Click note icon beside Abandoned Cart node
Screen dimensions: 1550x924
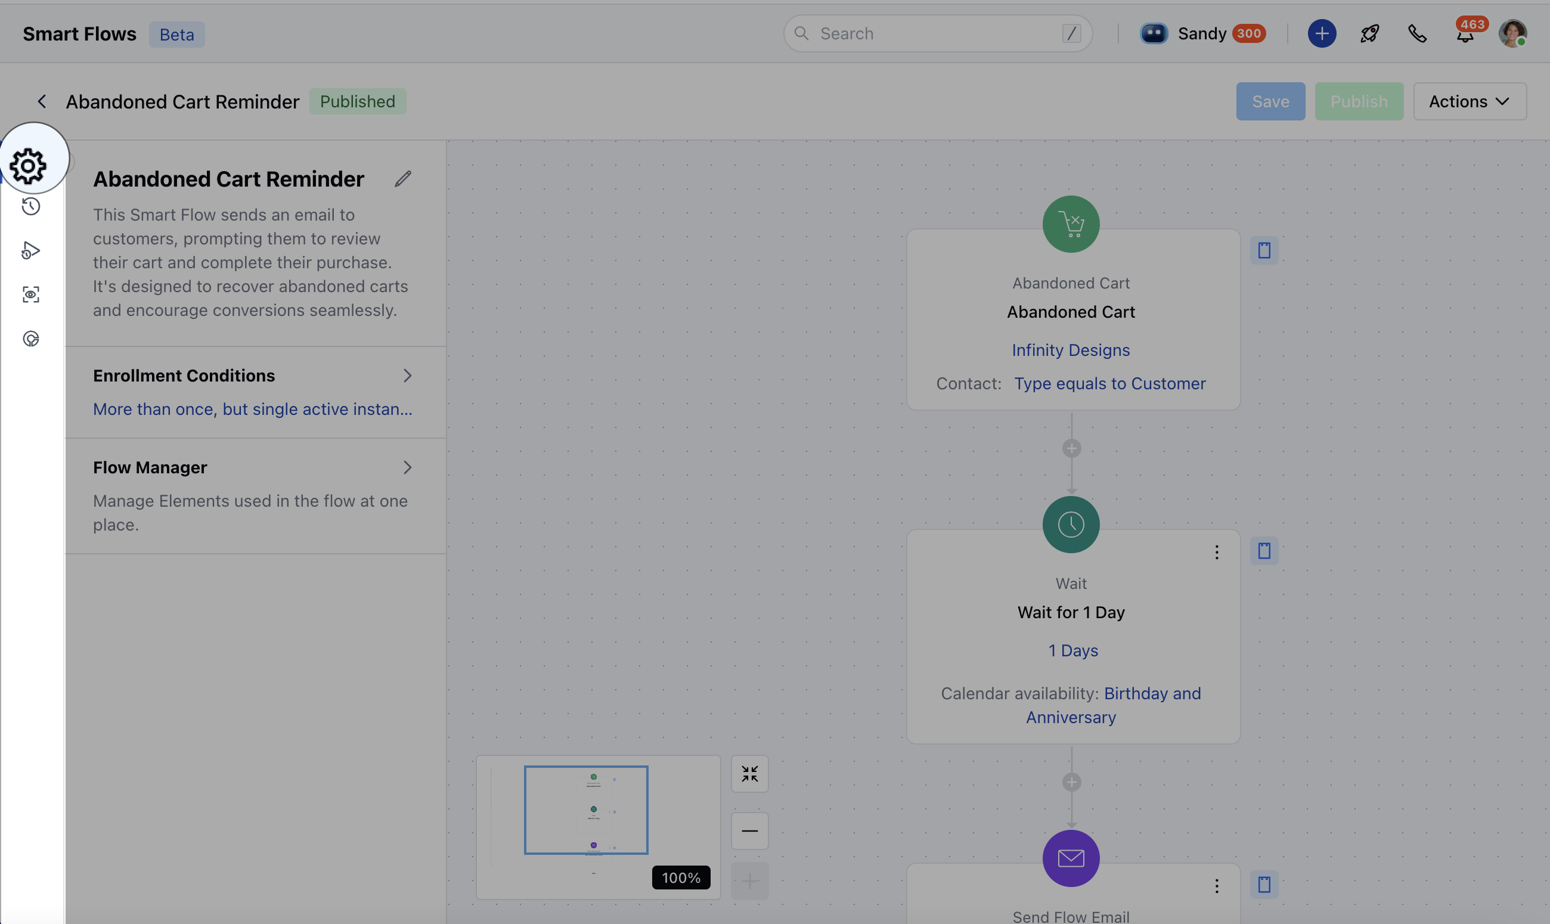(1264, 250)
